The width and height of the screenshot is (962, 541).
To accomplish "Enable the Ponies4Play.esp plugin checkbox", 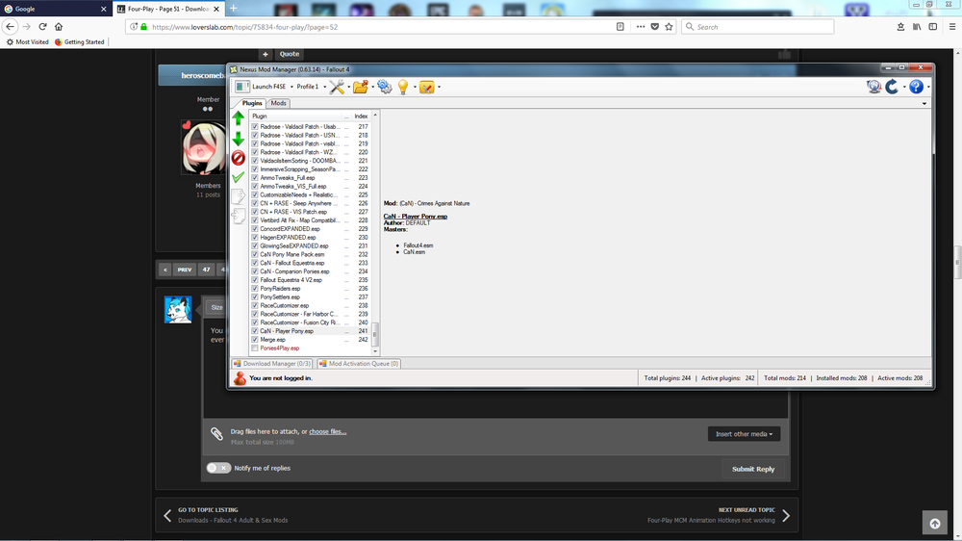I will pyautogui.click(x=255, y=348).
